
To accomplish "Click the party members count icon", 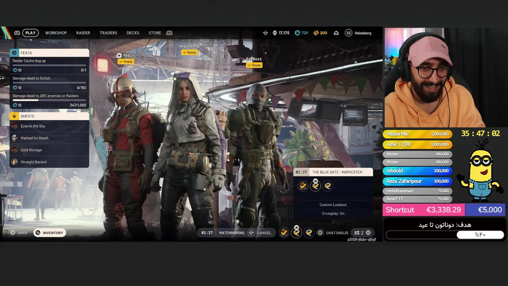I will 357,233.
